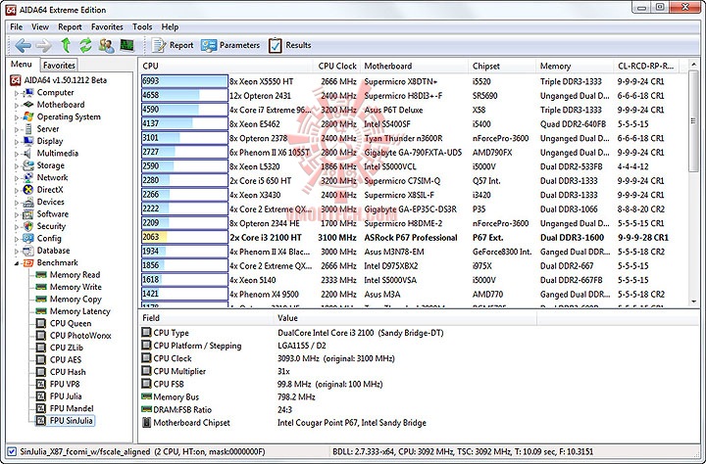Click the grey Forward arrow icon
The height and width of the screenshot is (464, 706).
click(x=44, y=45)
